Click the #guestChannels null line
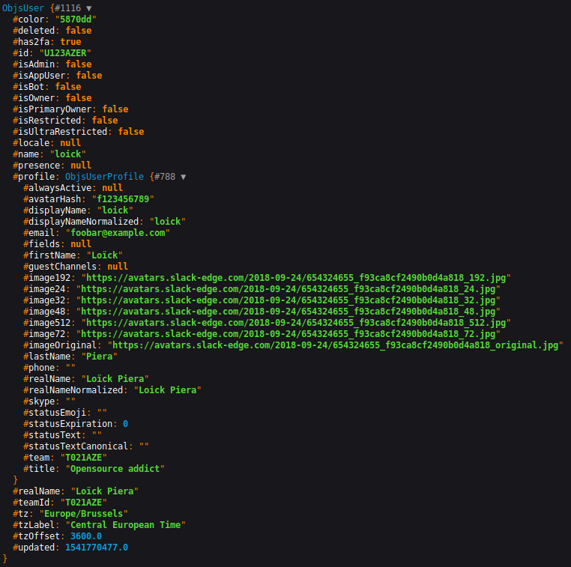The width and height of the screenshot is (571, 567). 76,267
